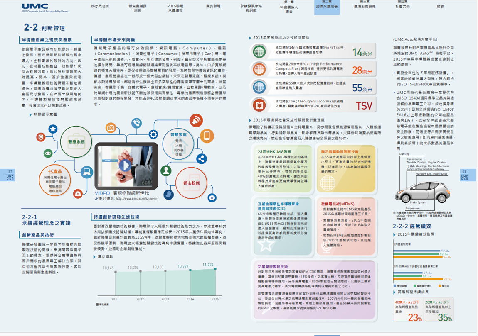Click the orange camera icon
478x336 pixels.
[111, 128]
